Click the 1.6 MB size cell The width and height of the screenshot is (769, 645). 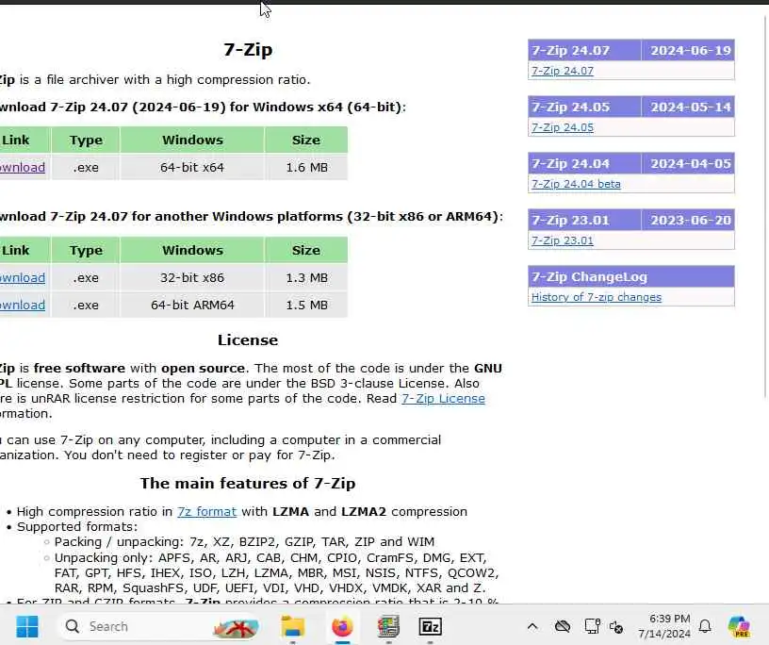[x=306, y=168]
